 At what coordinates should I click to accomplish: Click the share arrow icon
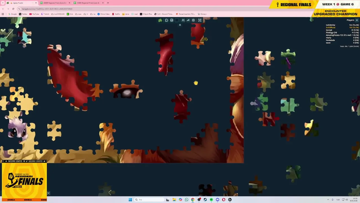[188, 20]
